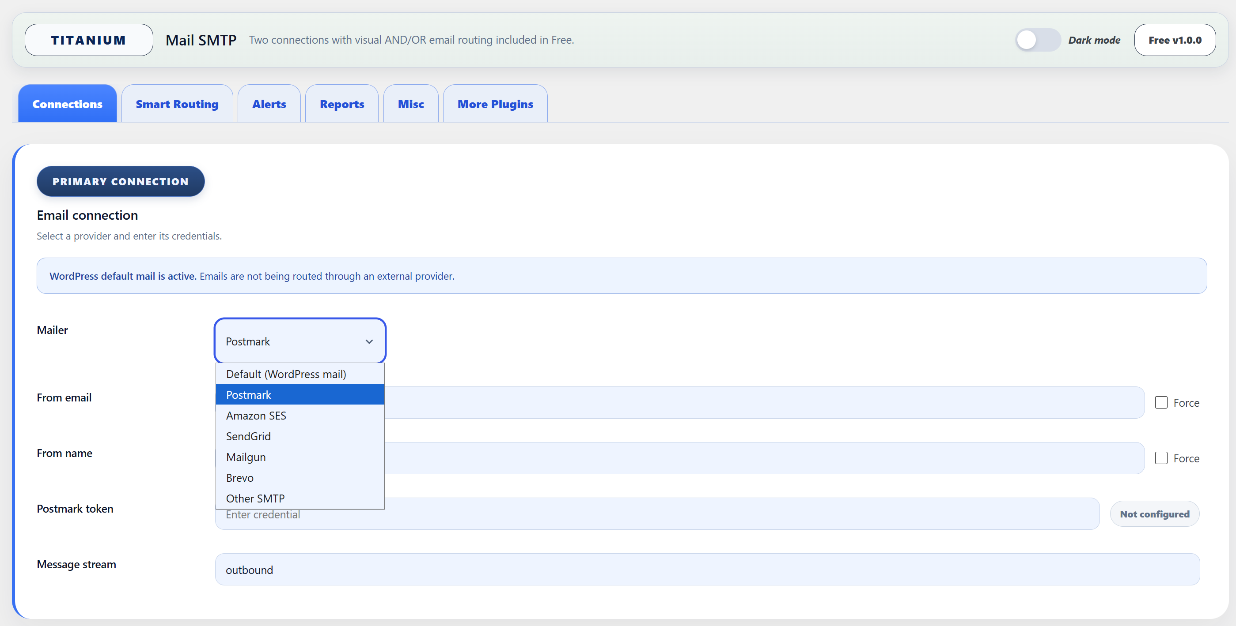Click the Email connection heading
This screenshot has width=1236, height=626.
point(87,215)
